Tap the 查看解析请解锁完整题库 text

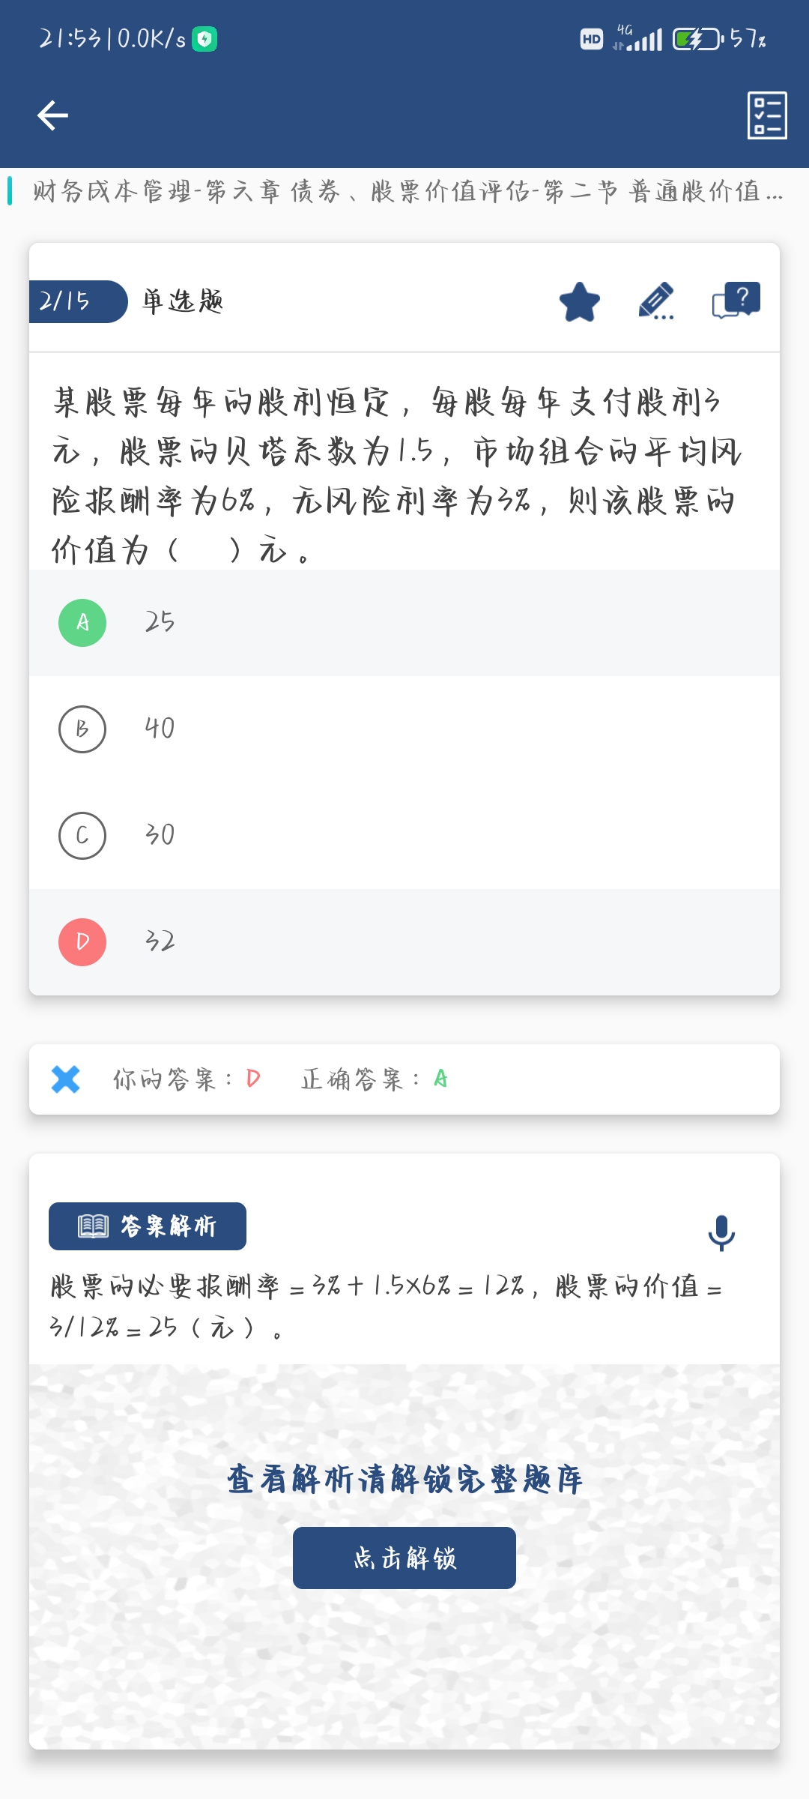(x=404, y=1480)
